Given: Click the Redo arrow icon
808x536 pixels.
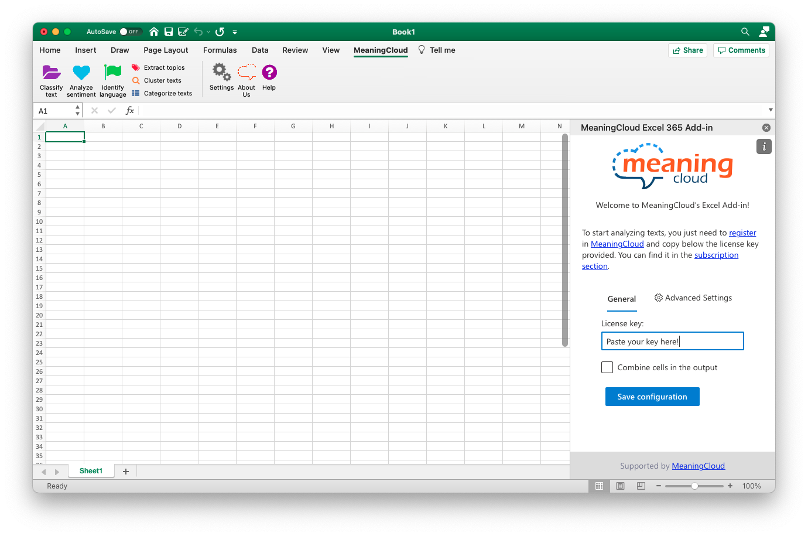Looking at the screenshot, I should [220, 32].
